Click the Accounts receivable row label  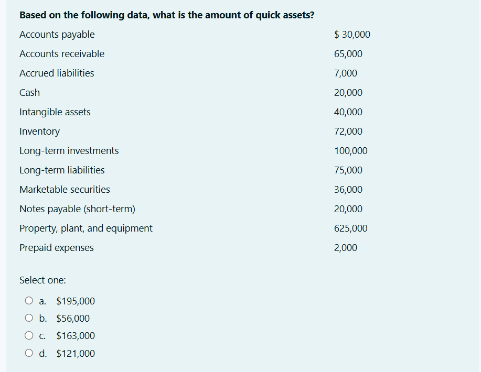(x=61, y=53)
